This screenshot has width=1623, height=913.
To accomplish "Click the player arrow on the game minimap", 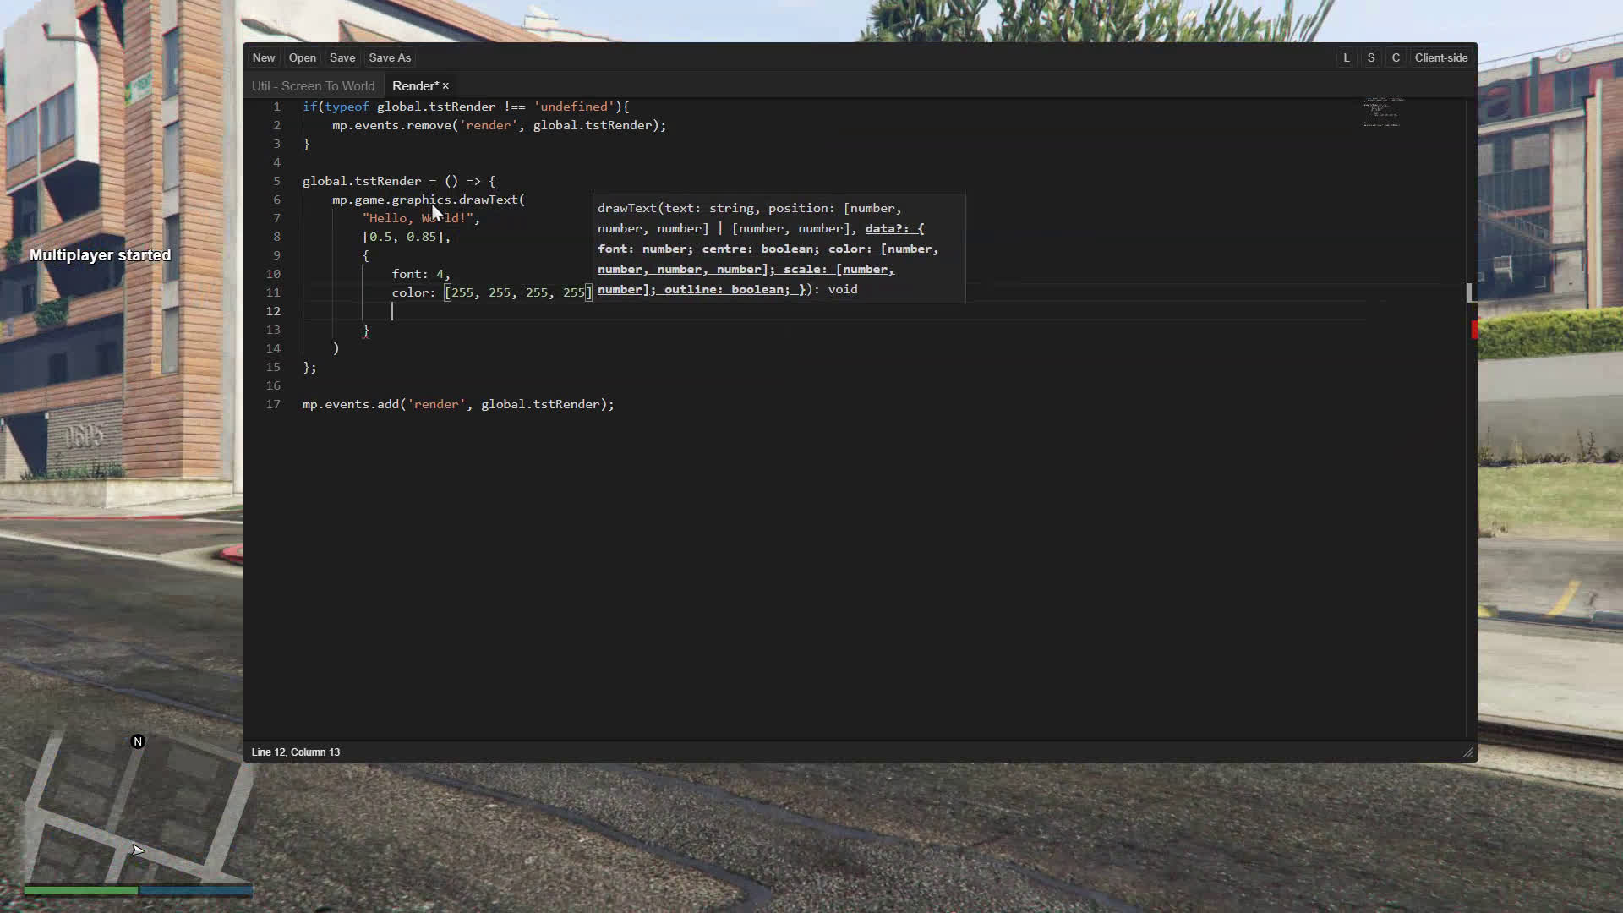I will tap(138, 850).
